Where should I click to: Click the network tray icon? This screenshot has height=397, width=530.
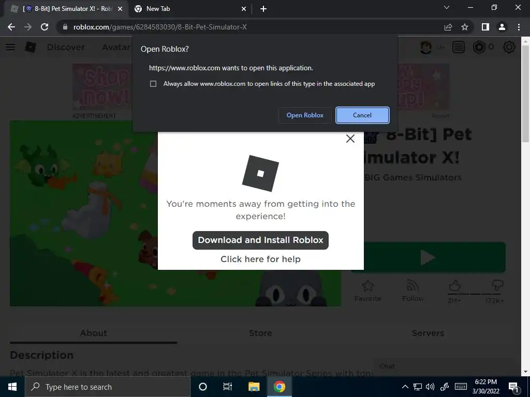pos(418,387)
